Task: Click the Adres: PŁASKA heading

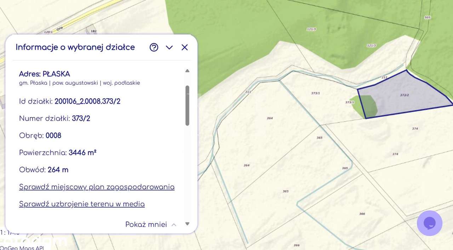Action: tap(45, 74)
